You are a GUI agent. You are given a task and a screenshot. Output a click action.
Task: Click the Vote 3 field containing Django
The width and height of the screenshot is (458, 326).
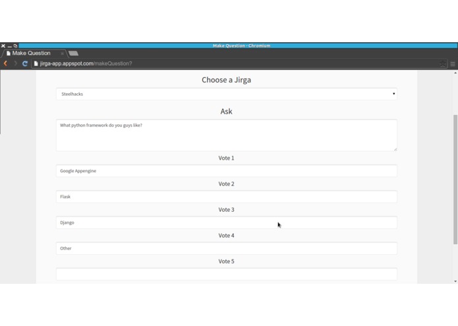[227, 222]
